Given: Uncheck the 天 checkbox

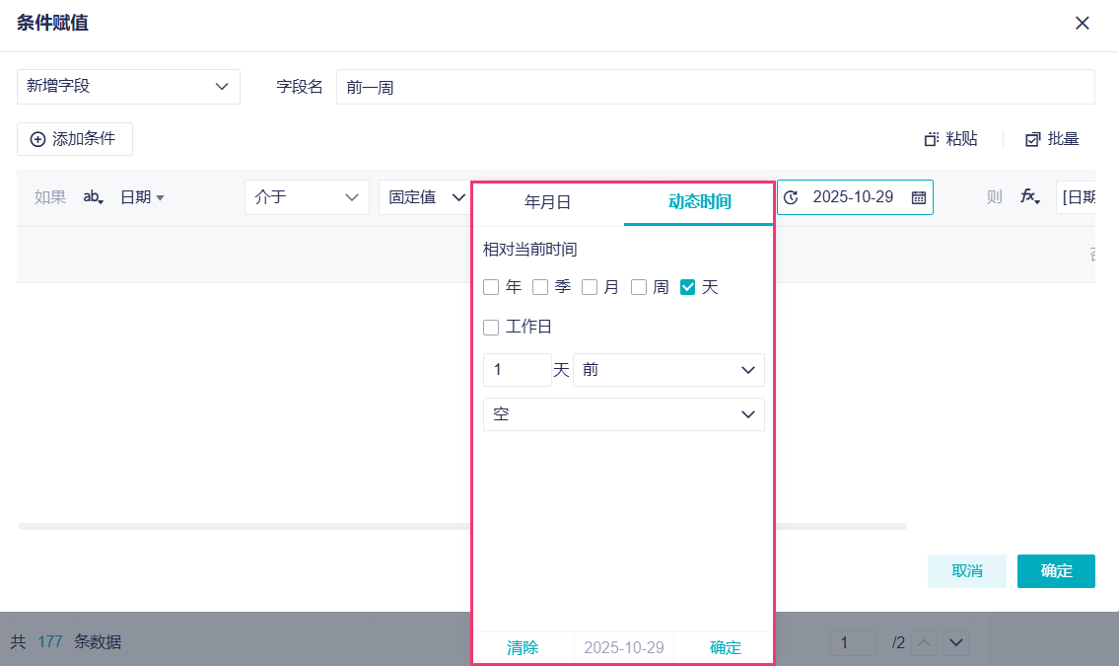Looking at the screenshot, I should tap(688, 287).
